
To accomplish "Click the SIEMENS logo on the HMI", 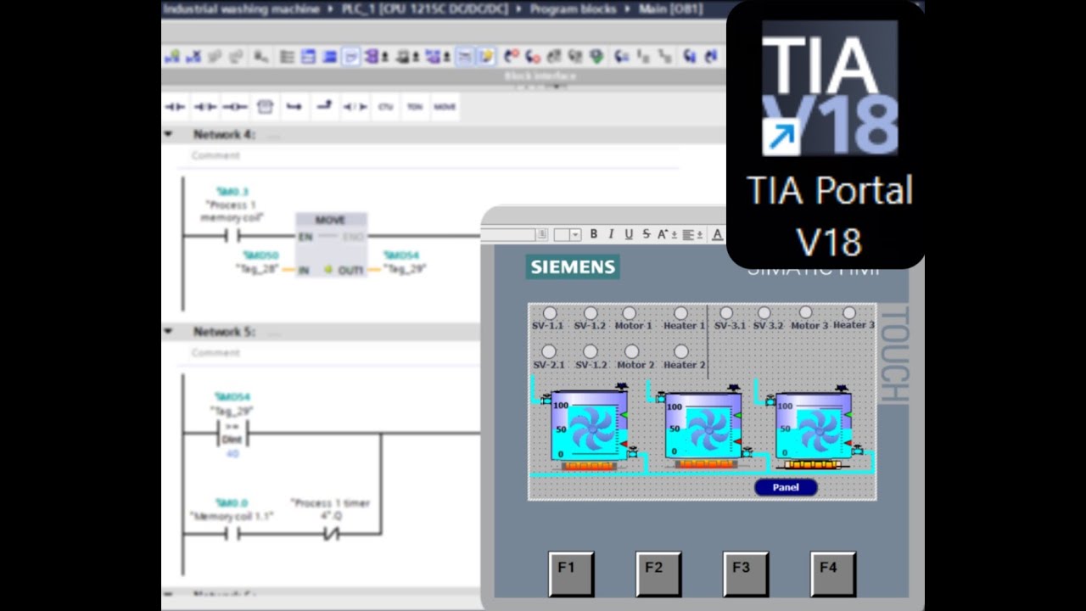I will tap(573, 267).
